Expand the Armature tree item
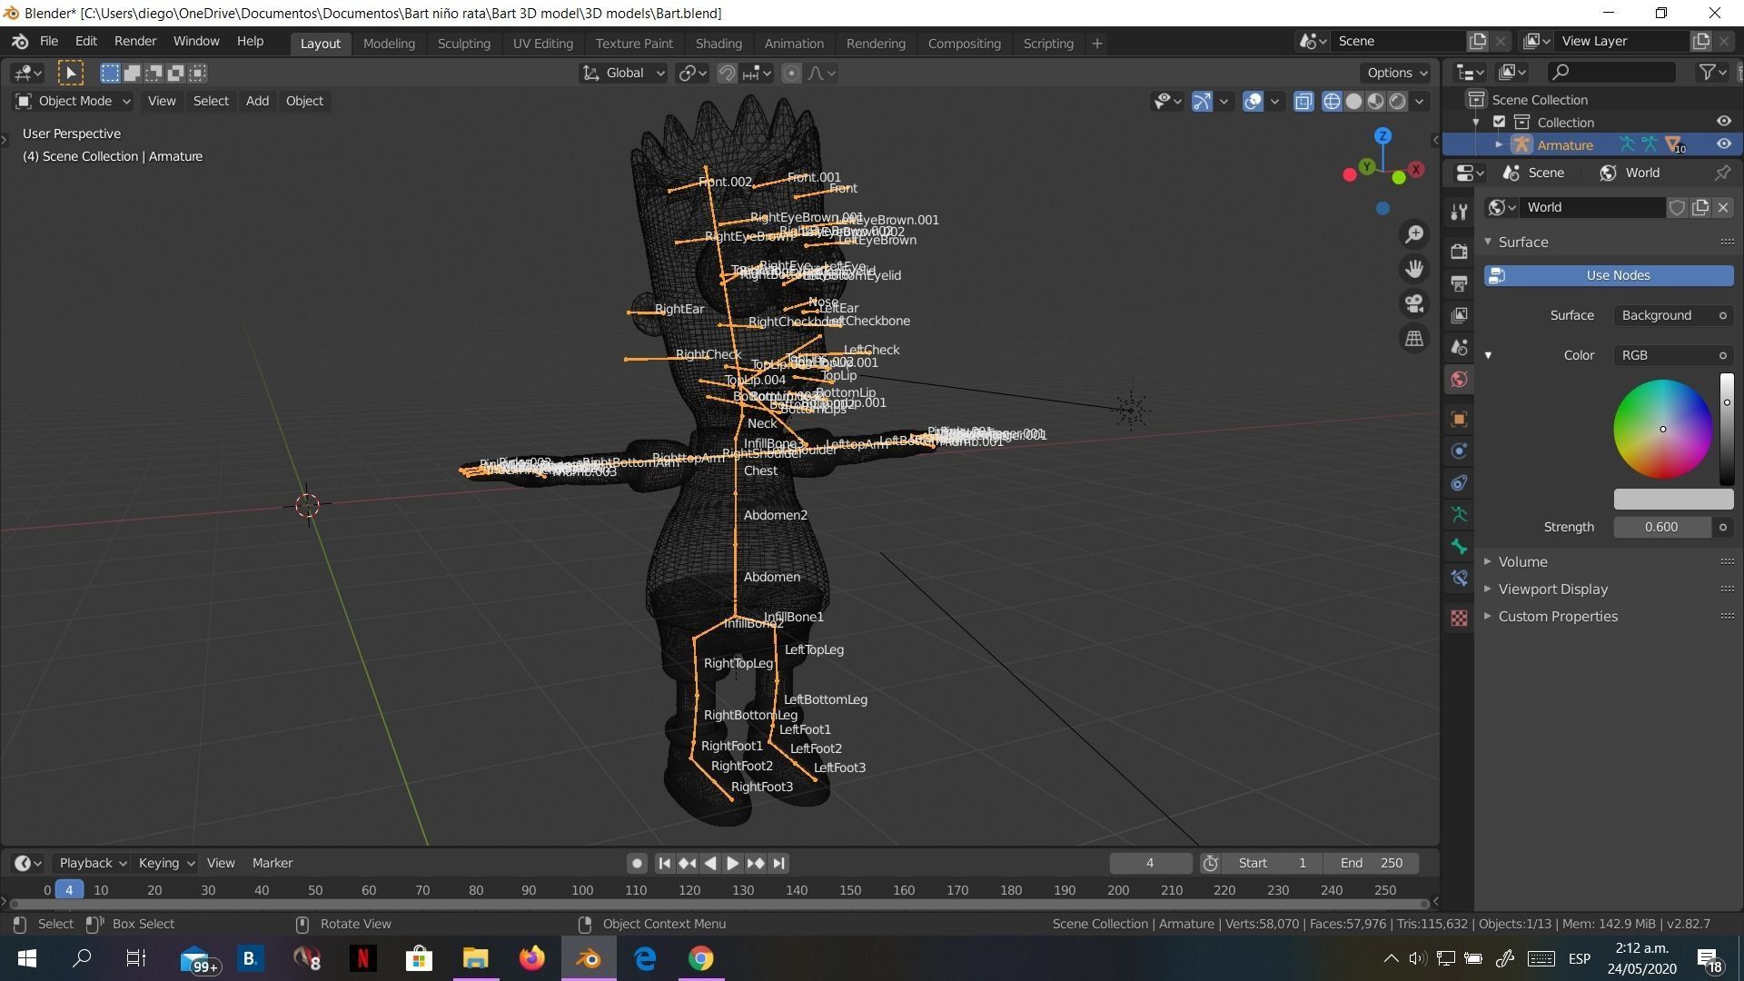Image resolution: width=1744 pixels, height=981 pixels. click(1499, 144)
